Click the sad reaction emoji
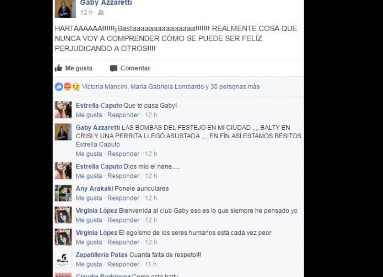The height and width of the screenshot is (277, 383). tap(76, 87)
